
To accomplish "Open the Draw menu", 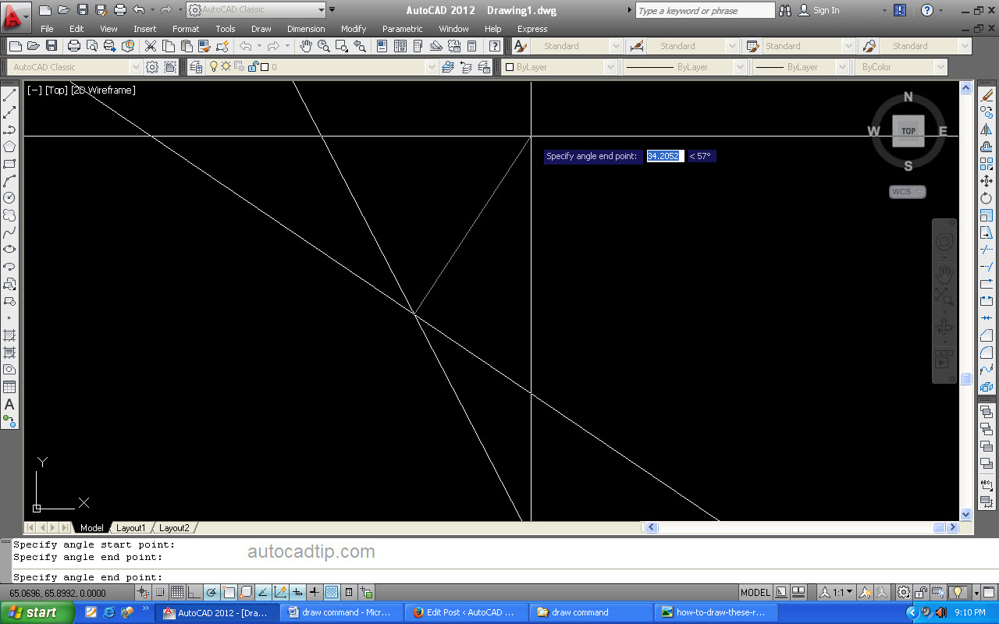I will pyautogui.click(x=261, y=29).
